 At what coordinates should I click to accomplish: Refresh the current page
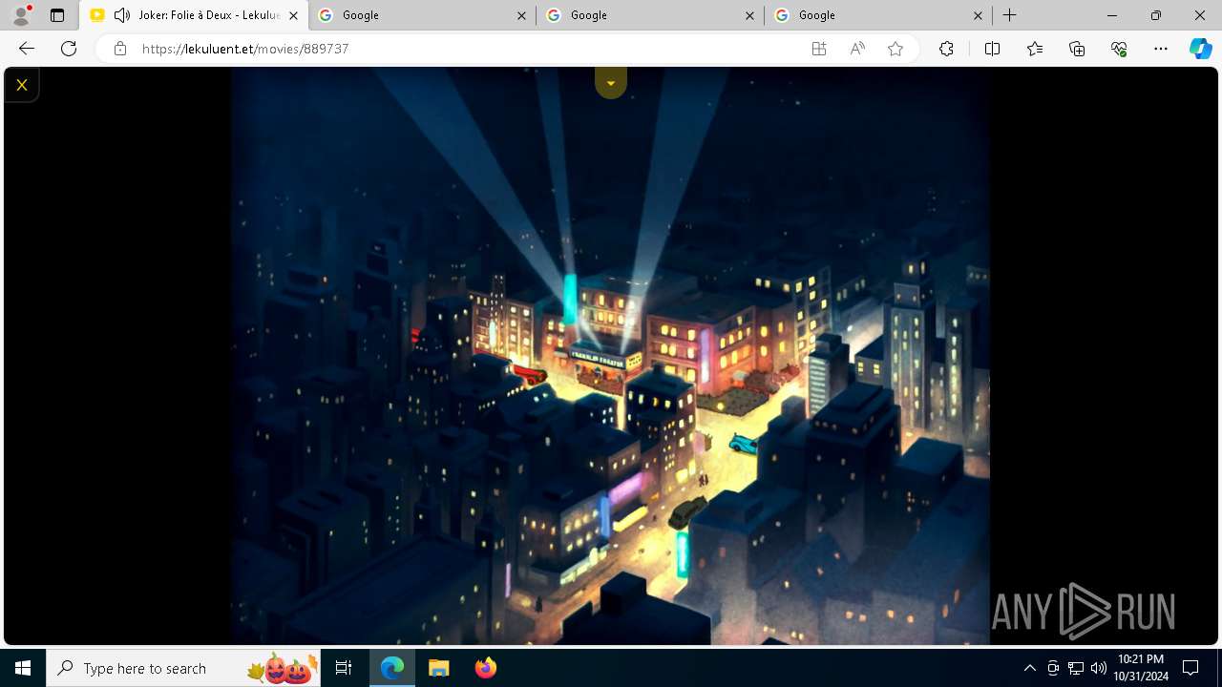pyautogui.click(x=69, y=49)
